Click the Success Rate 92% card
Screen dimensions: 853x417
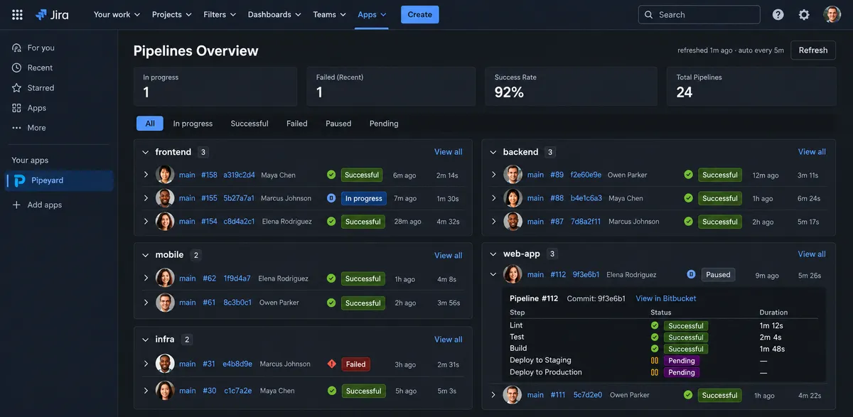pos(572,87)
